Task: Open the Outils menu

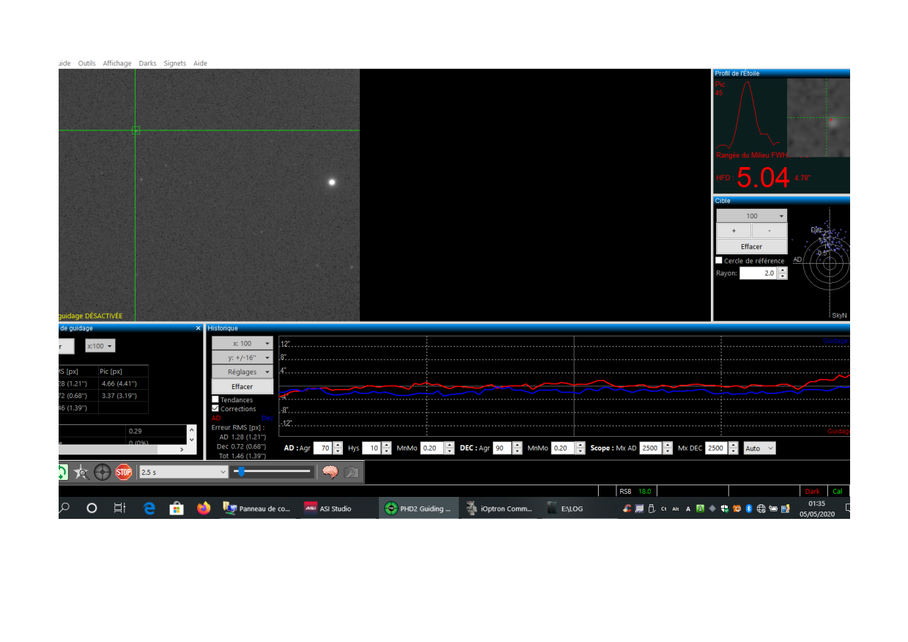Action: (86, 64)
